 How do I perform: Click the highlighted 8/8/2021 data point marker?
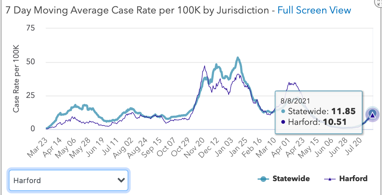click(x=372, y=115)
